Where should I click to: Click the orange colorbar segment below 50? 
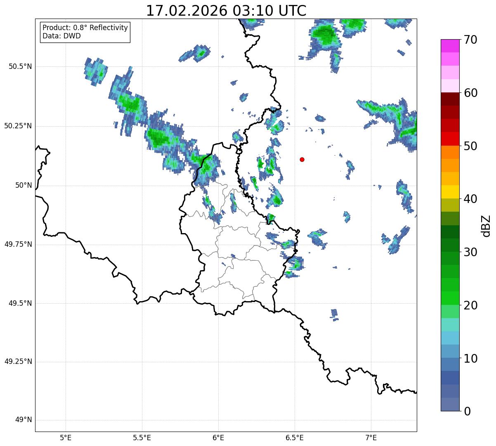[450, 152]
